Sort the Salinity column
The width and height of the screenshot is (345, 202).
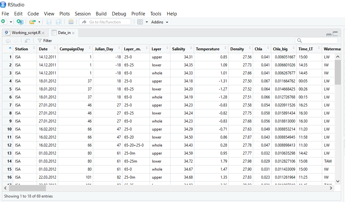(x=178, y=49)
